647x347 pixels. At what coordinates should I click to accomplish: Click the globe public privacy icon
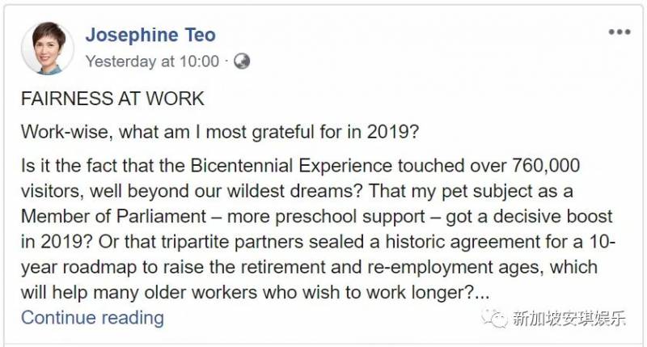242,61
